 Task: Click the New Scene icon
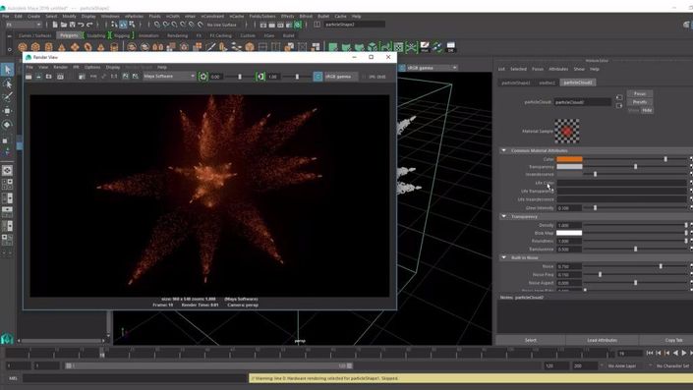click(55, 25)
